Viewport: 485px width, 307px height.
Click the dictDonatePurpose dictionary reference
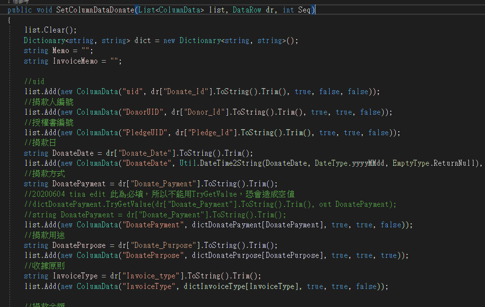coord(220,255)
